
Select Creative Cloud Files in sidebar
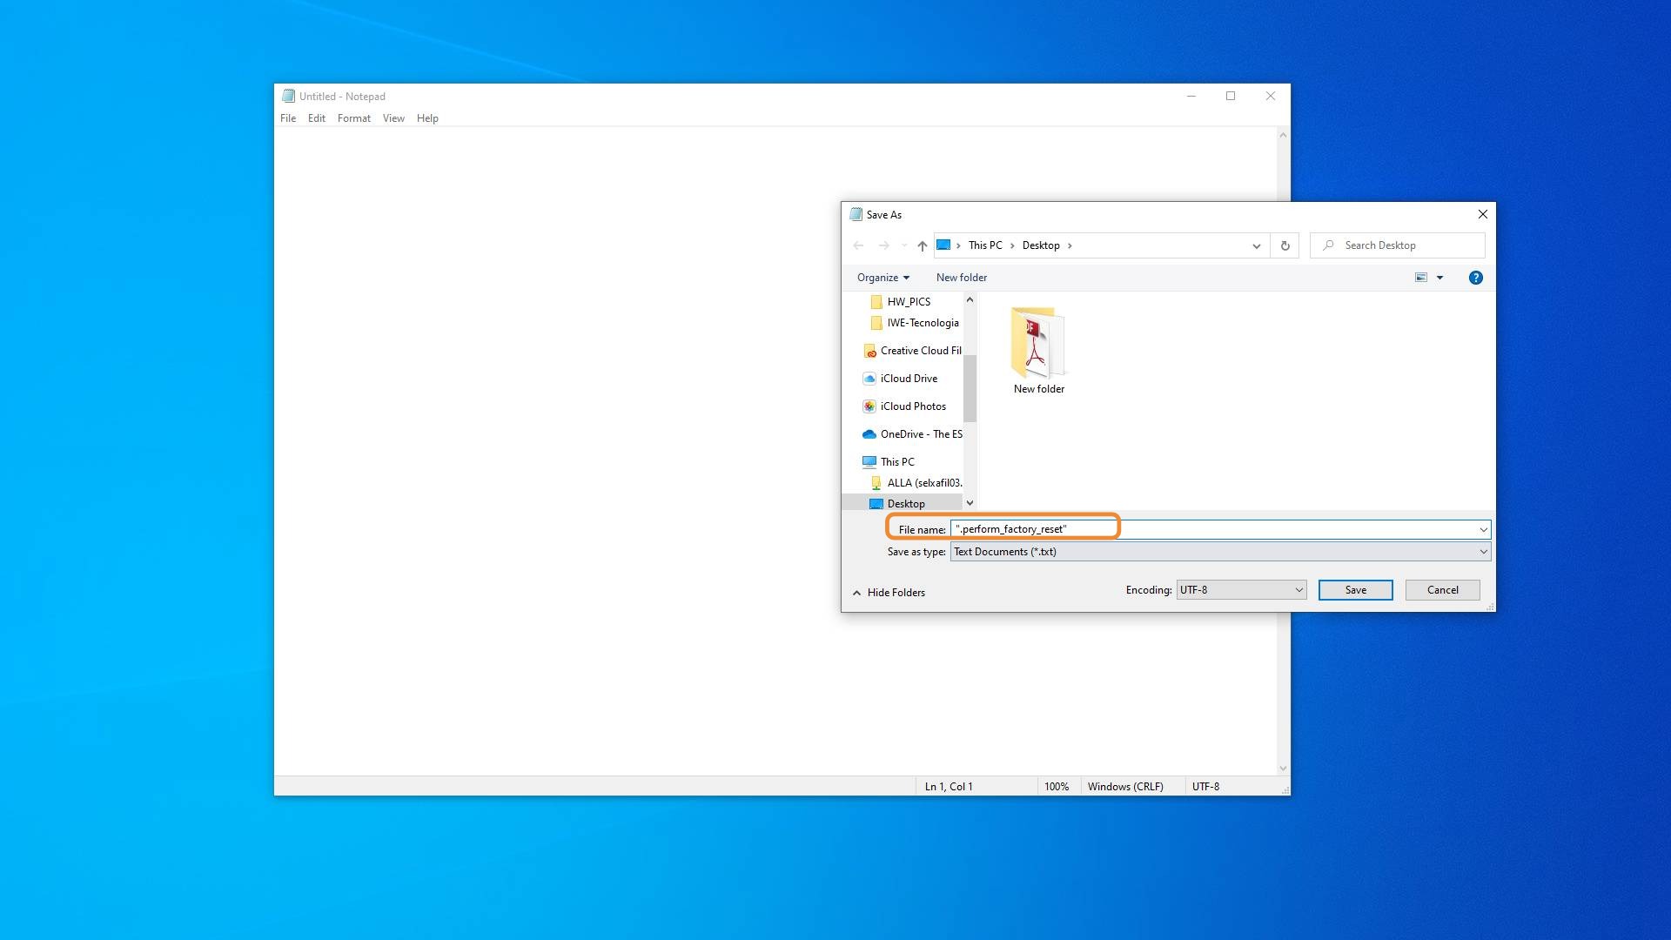(x=920, y=351)
